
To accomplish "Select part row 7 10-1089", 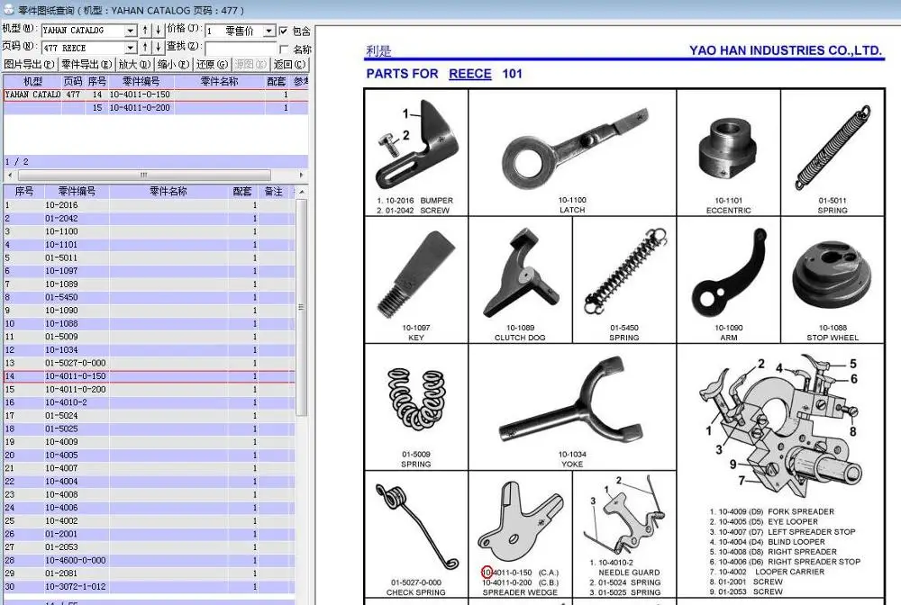I will (x=149, y=284).
